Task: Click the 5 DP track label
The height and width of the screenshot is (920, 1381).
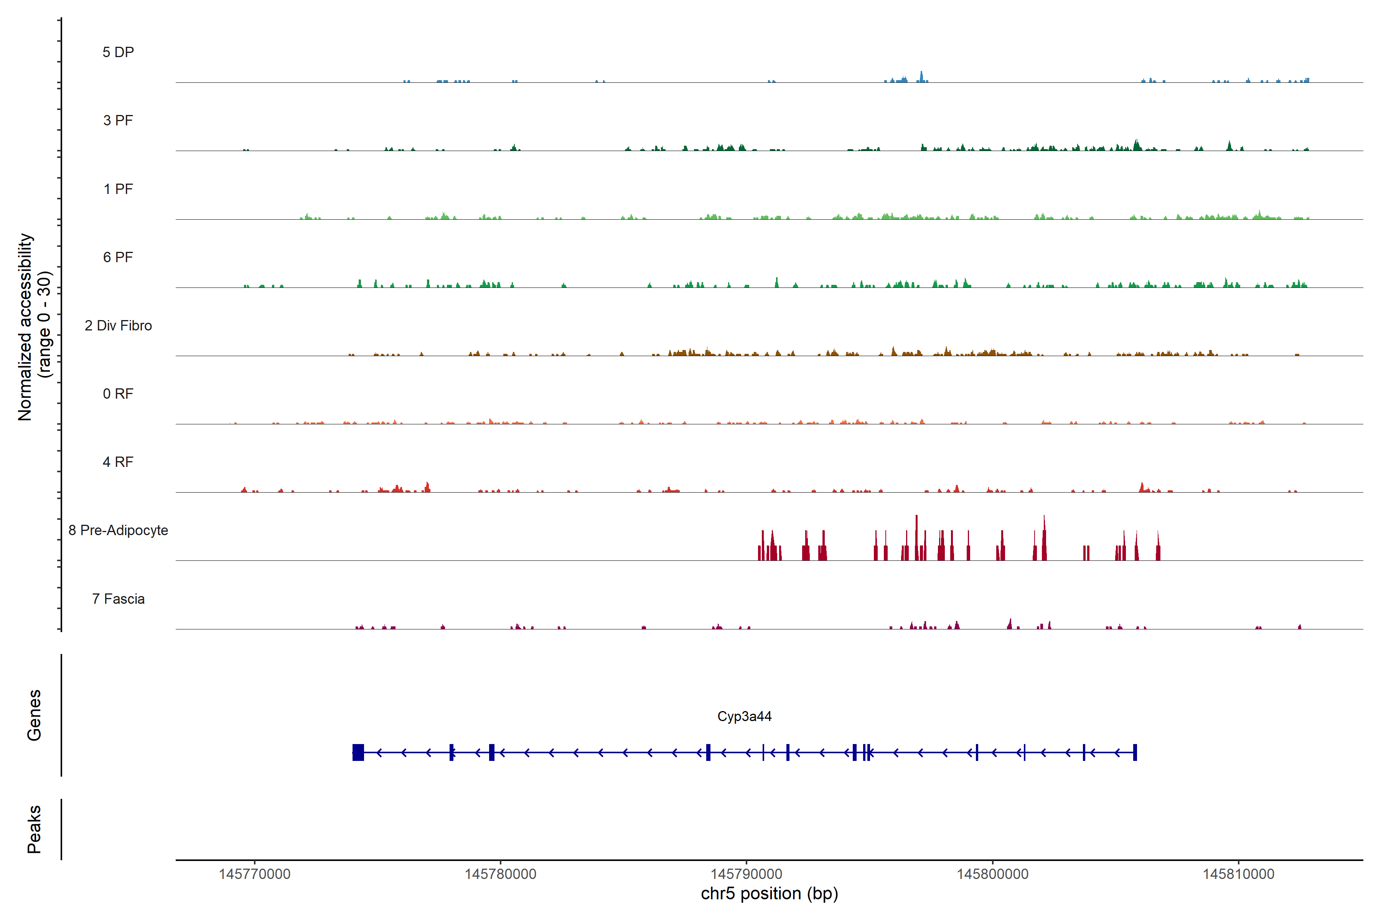Action: pos(118,52)
